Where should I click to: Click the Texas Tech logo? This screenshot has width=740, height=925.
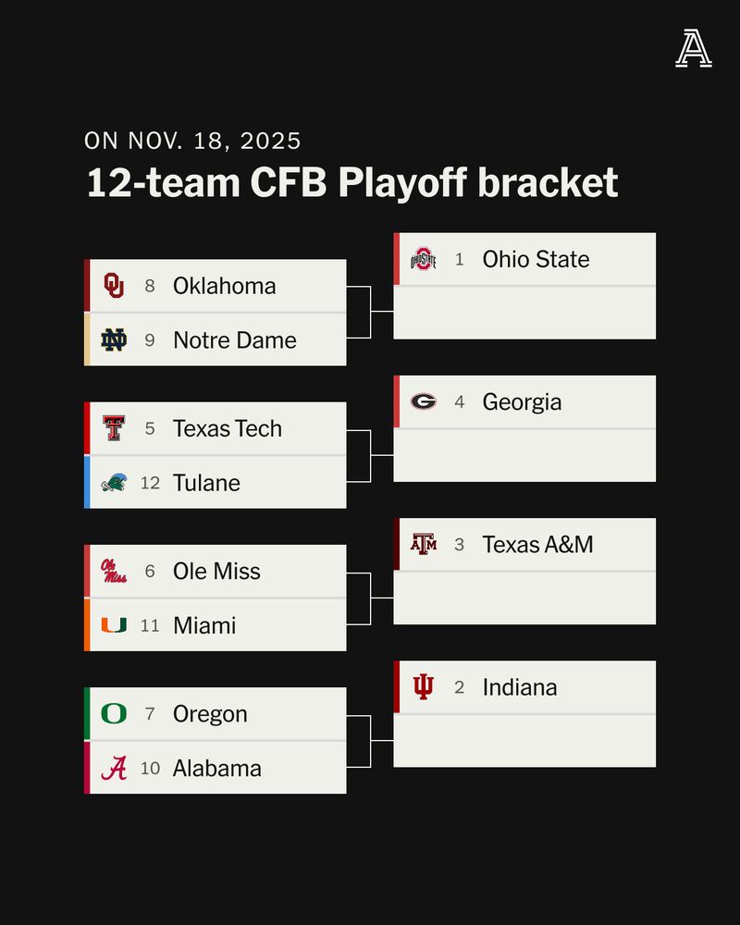(114, 428)
